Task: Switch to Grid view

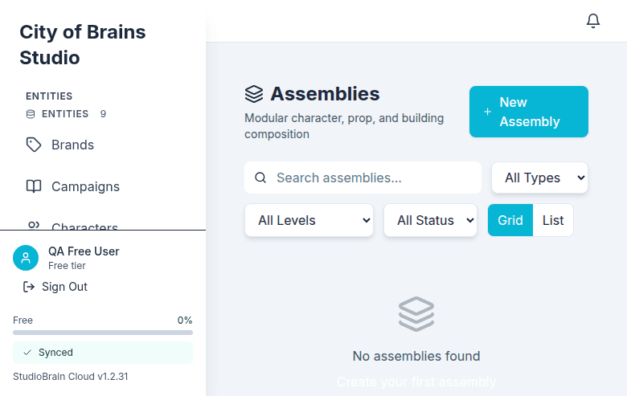Action: coord(510,220)
